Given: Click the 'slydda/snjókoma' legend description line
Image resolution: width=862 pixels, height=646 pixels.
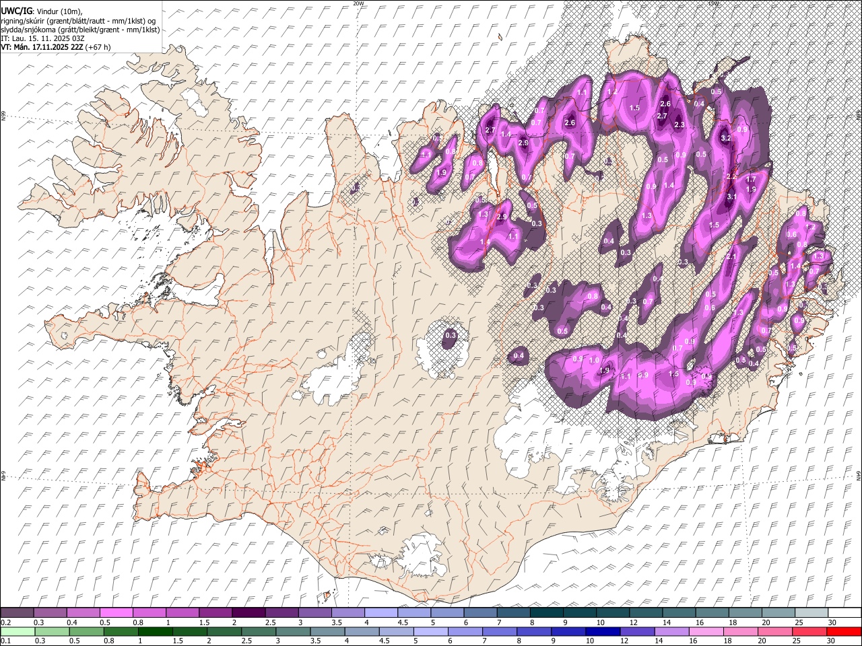Looking at the screenshot, I should pyautogui.click(x=80, y=30).
